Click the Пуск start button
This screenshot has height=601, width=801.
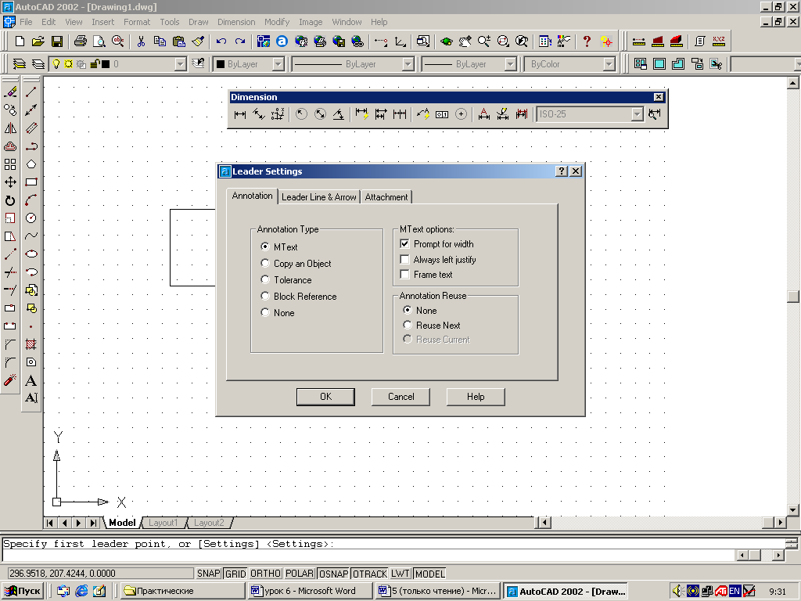[x=23, y=591]
